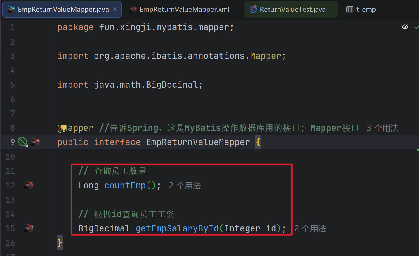Click the EmpReturnValueMapper interface name
The height and width of the screenshot is (256, 419).
coord(198,142)
